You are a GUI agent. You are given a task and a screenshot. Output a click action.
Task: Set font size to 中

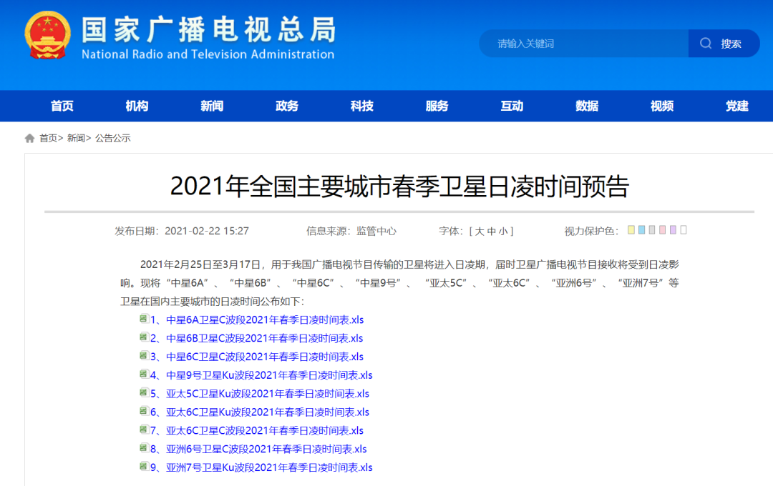pos(492,232)
